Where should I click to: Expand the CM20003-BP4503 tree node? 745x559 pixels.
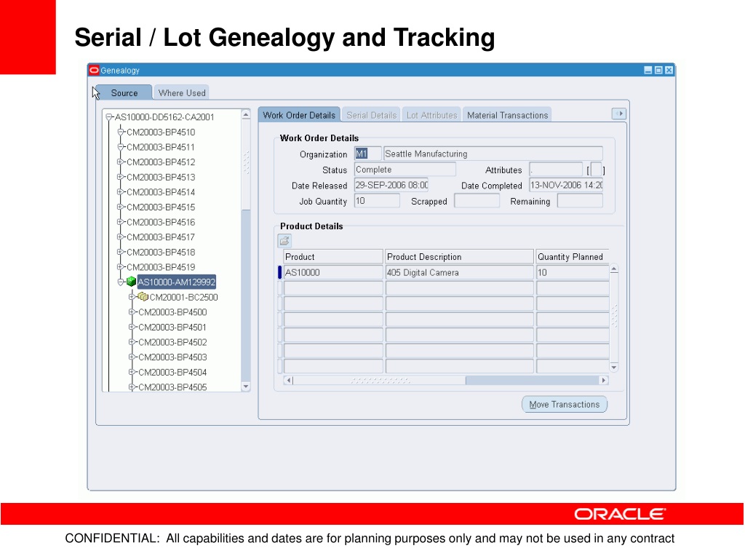(132, 357)
